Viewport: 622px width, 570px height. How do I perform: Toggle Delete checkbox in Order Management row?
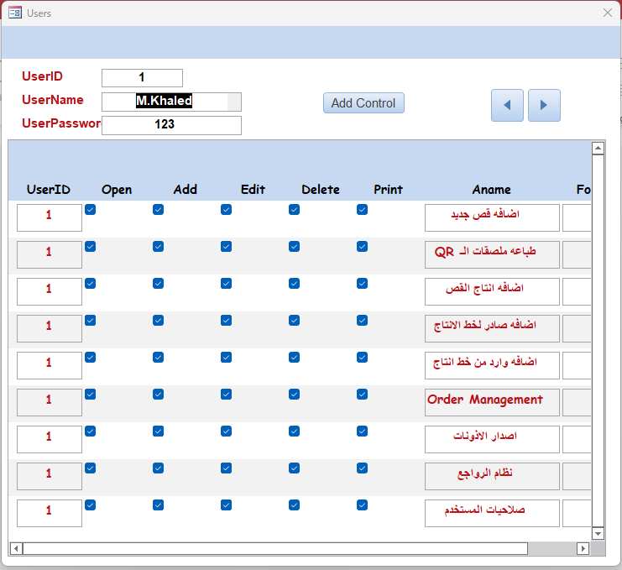point(294,395)
